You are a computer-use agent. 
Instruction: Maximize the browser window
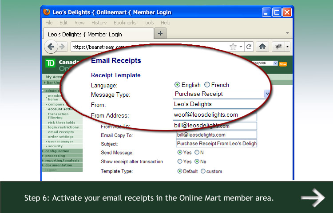tap(277, 12)
